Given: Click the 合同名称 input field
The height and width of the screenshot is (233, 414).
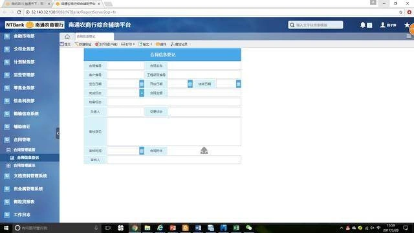Looking at the screenshot, I should tap(204, 66).
